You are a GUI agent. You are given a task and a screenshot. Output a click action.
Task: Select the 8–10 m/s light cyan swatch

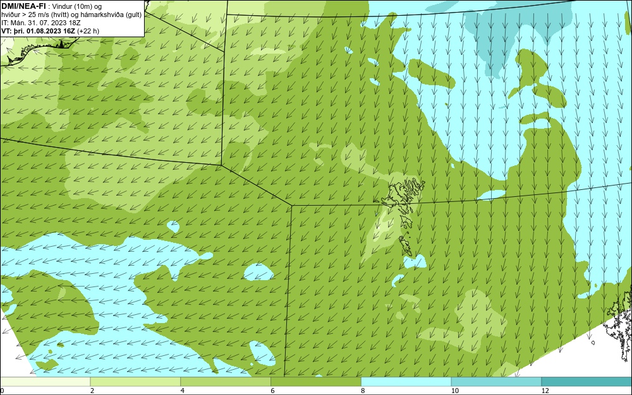(406, 382)
